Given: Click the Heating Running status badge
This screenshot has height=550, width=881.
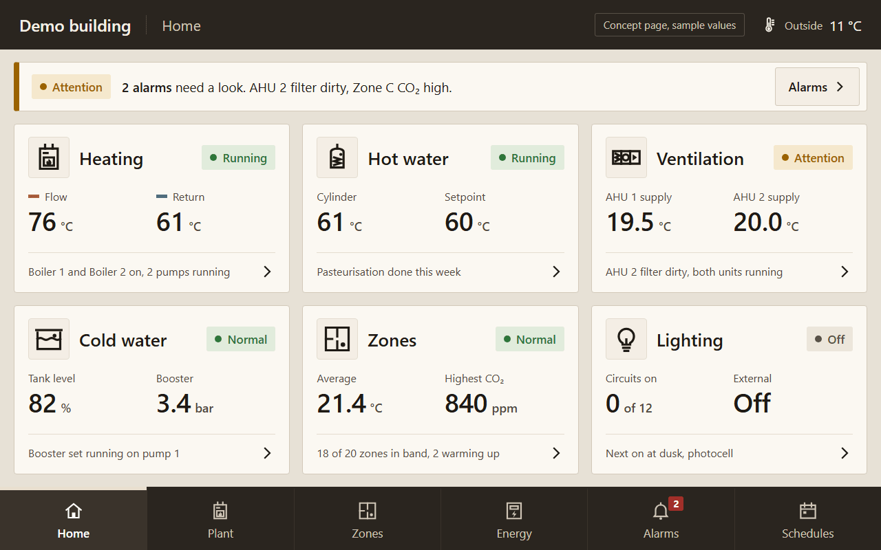Looking at the screenshot, I should 238,157.
